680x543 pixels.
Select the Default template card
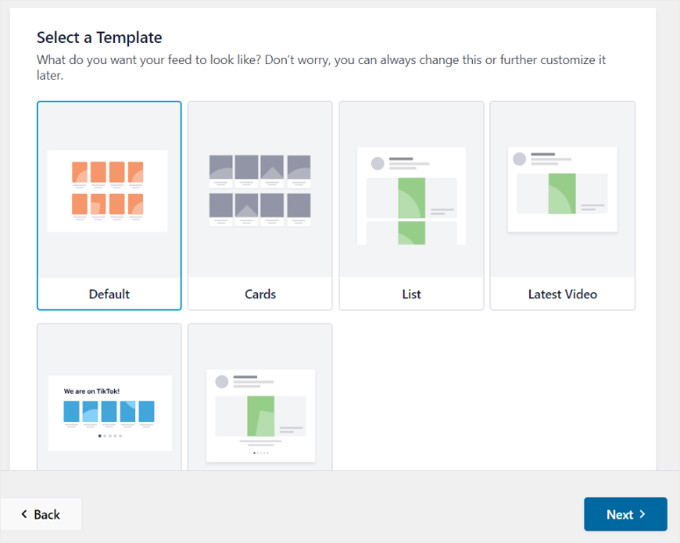point(109,205)
